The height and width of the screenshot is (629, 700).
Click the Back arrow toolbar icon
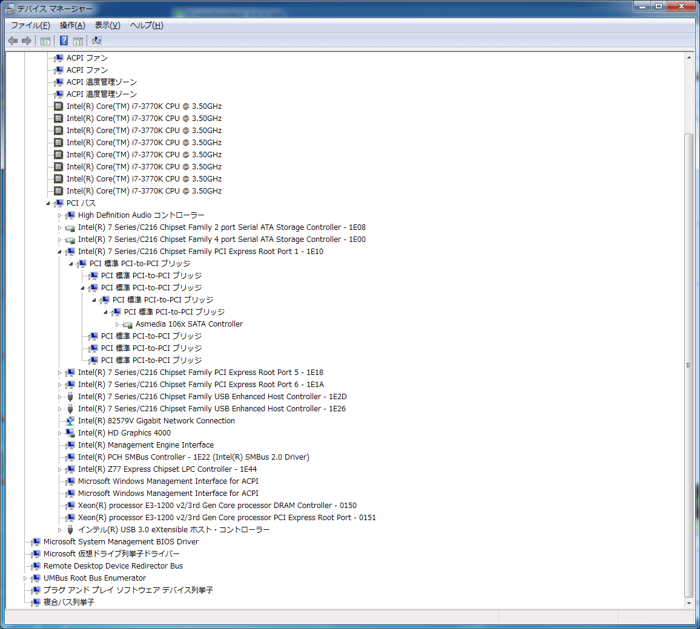(13, 41)
